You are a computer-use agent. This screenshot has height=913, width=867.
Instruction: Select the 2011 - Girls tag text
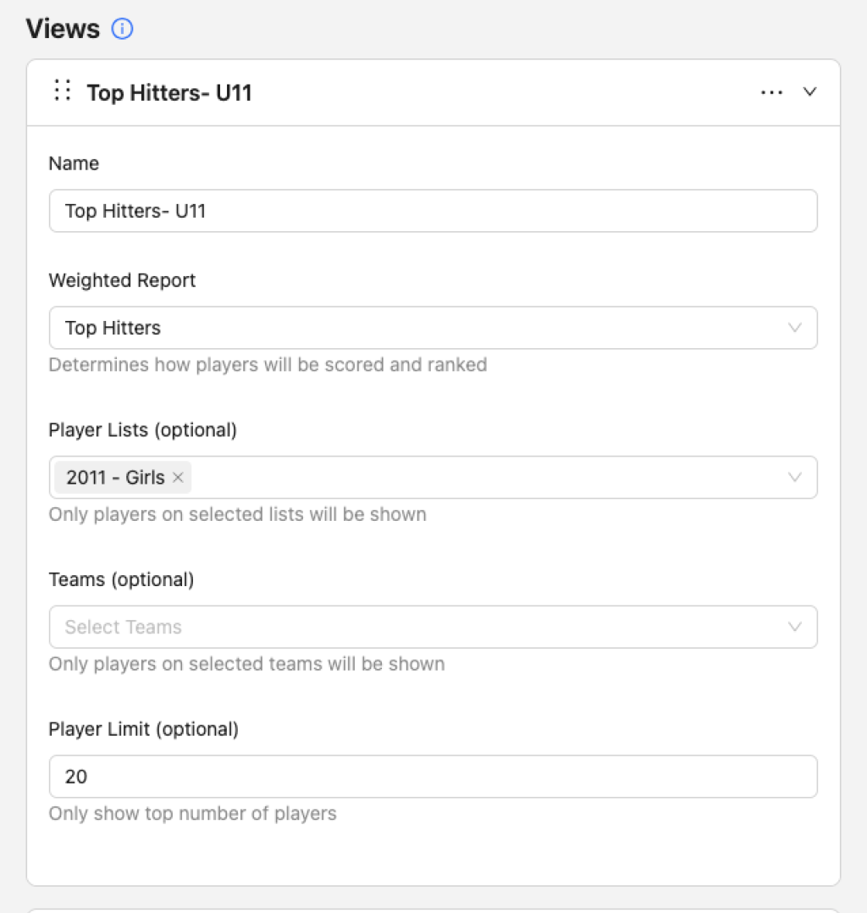click(115, 478)
